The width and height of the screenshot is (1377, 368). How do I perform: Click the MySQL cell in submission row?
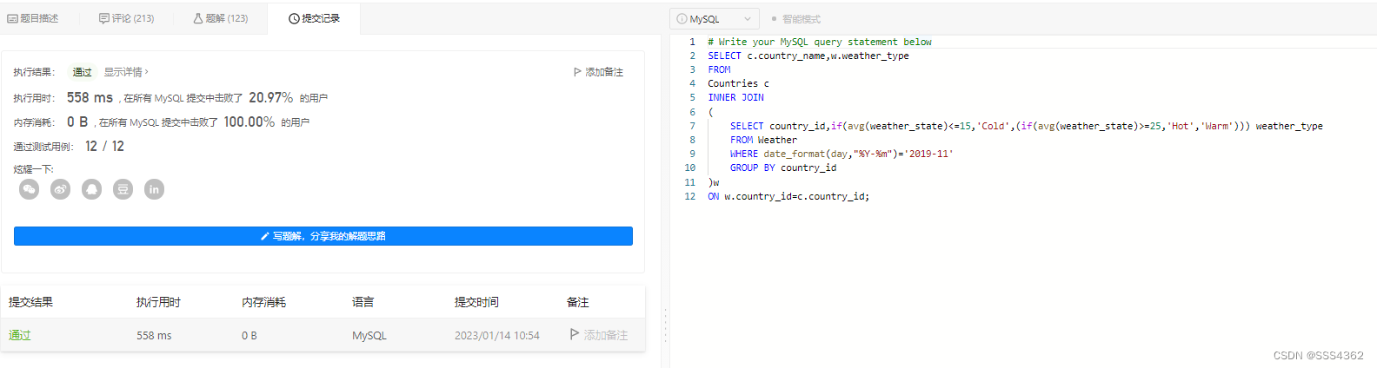pyautogui.click(x=369, y=335)
